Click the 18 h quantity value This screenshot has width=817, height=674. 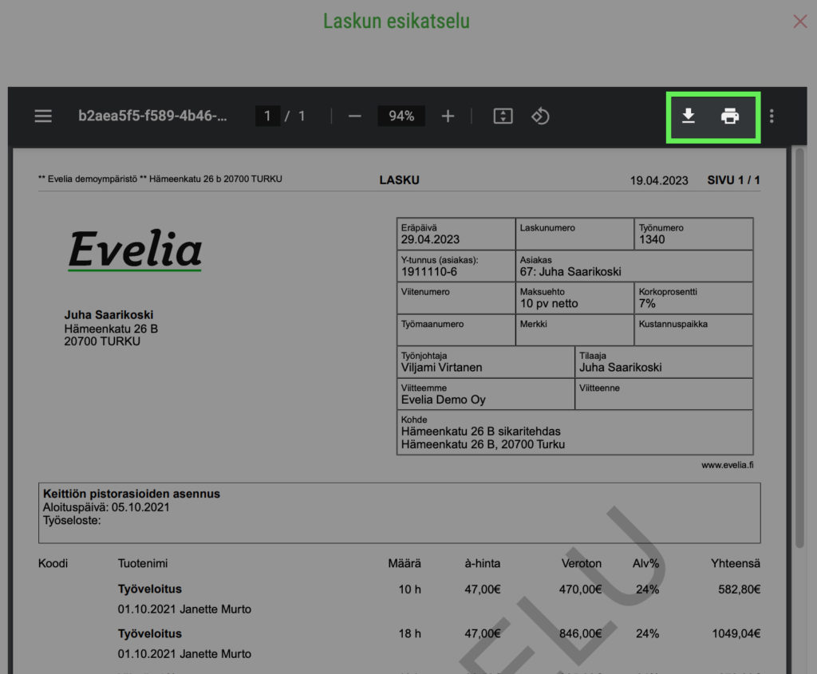click(x=409, y=634)
